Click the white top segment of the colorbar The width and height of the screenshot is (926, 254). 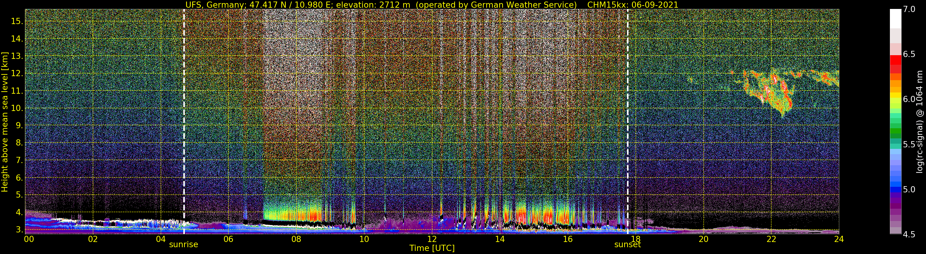[895, 19]
